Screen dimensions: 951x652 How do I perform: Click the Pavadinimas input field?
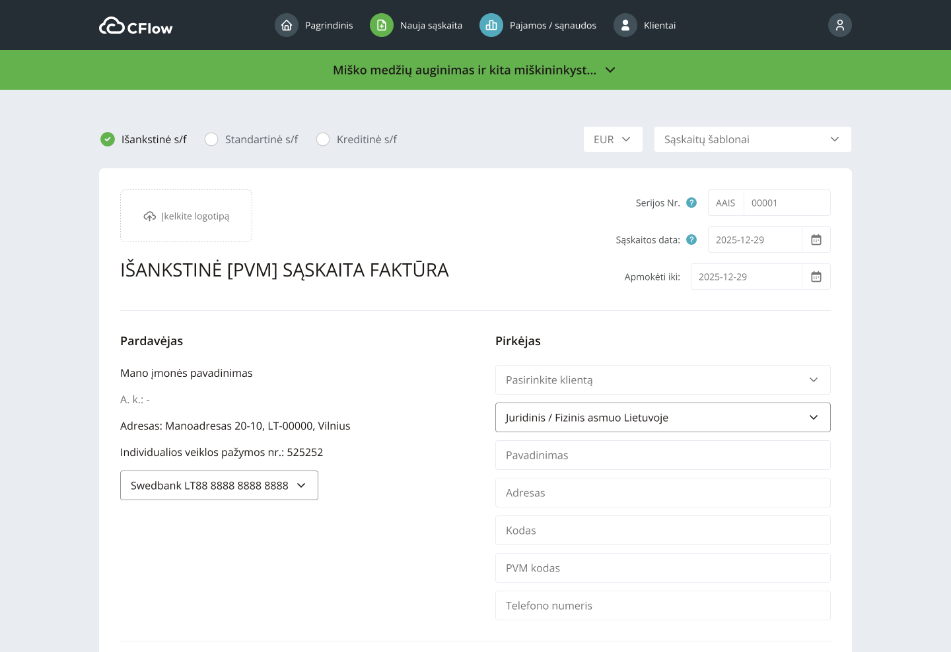(663, 455)
